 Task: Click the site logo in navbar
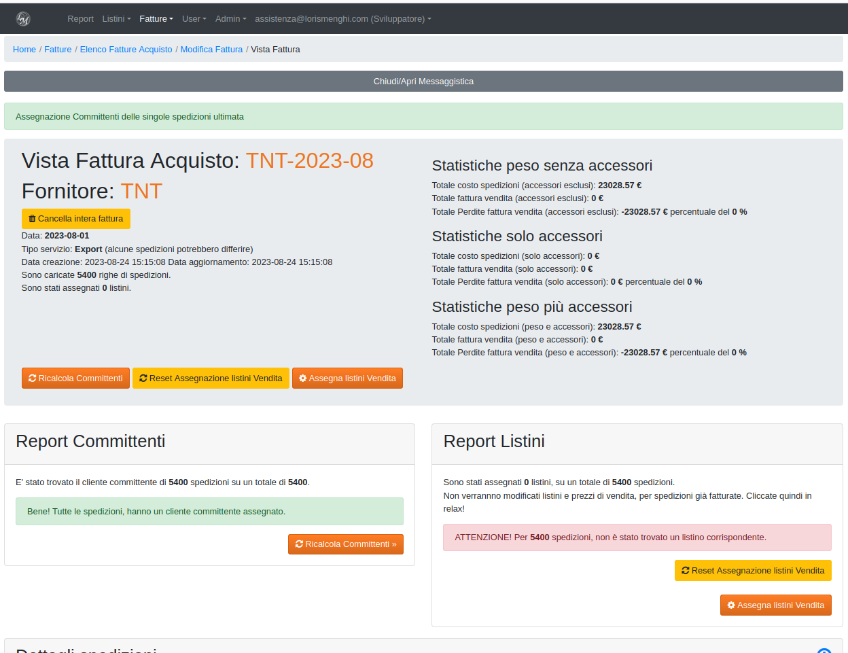click(23, 19)
